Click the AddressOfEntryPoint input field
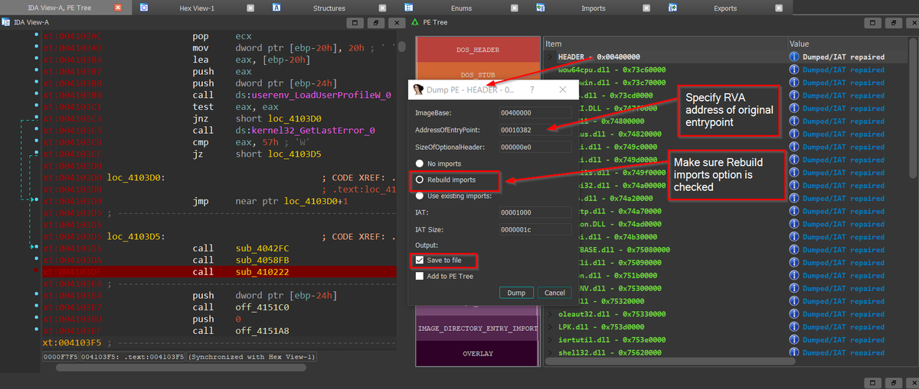 coord(534,130)
